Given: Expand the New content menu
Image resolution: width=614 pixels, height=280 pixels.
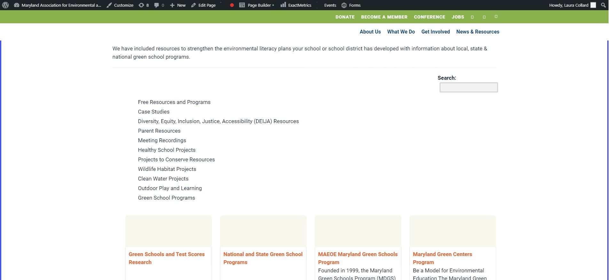Looking at the screenshot, I should [x=178, y=5].
